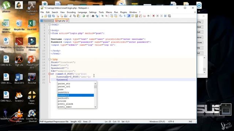Select 'password' in the autocomplete list
The image size is (234, 131).
(x=76, y=95)
